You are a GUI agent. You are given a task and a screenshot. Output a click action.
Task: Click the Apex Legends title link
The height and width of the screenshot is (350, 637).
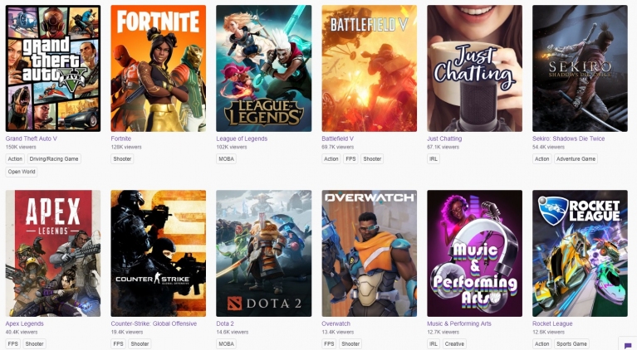(x=24, y=323)
